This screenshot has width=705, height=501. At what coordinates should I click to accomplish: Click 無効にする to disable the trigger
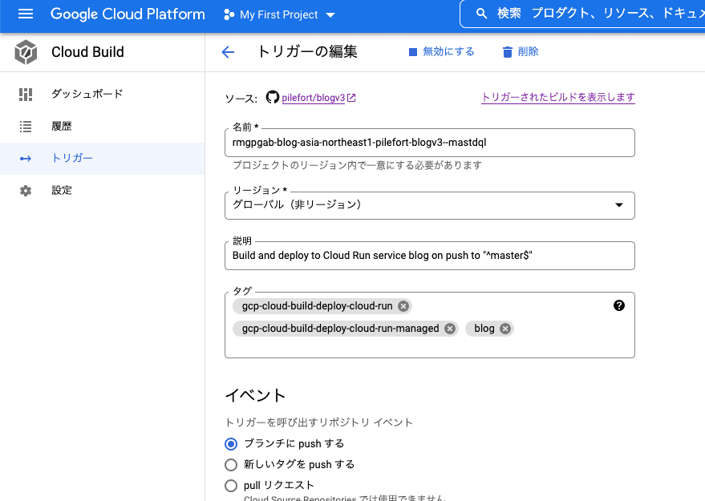(440, 51)
